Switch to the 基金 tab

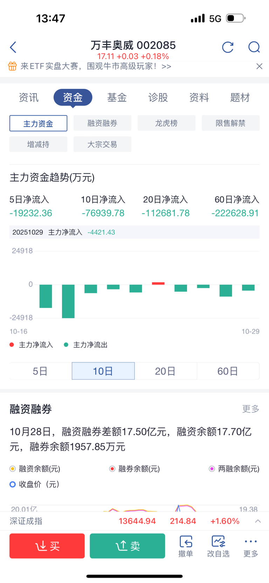[x=117, y=97]
